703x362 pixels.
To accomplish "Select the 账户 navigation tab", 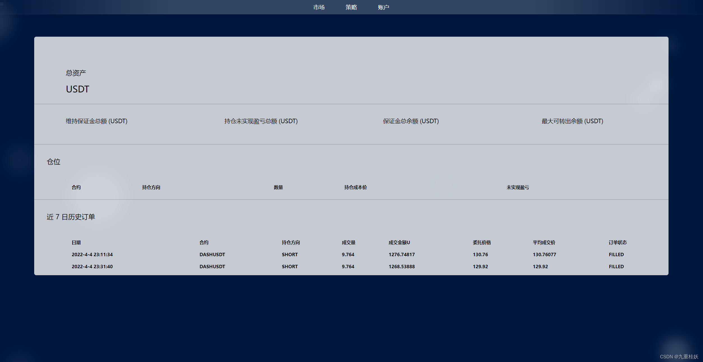I will [383, 7].
